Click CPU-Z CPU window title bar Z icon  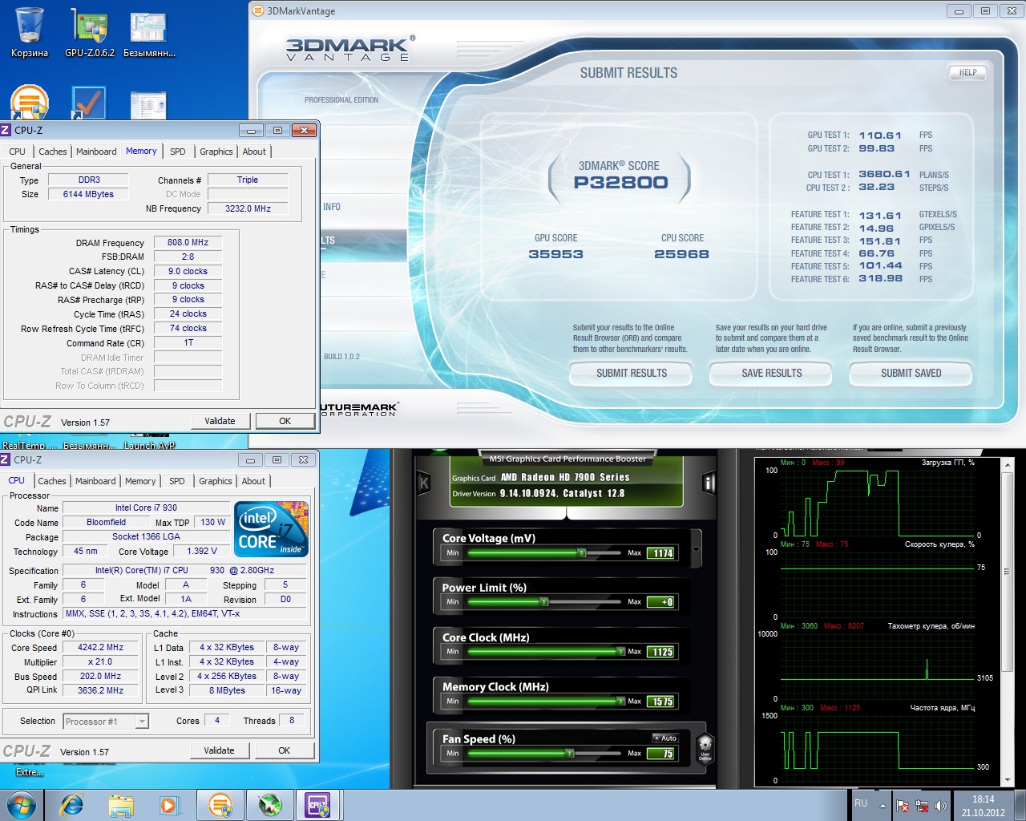coord(6,459)
